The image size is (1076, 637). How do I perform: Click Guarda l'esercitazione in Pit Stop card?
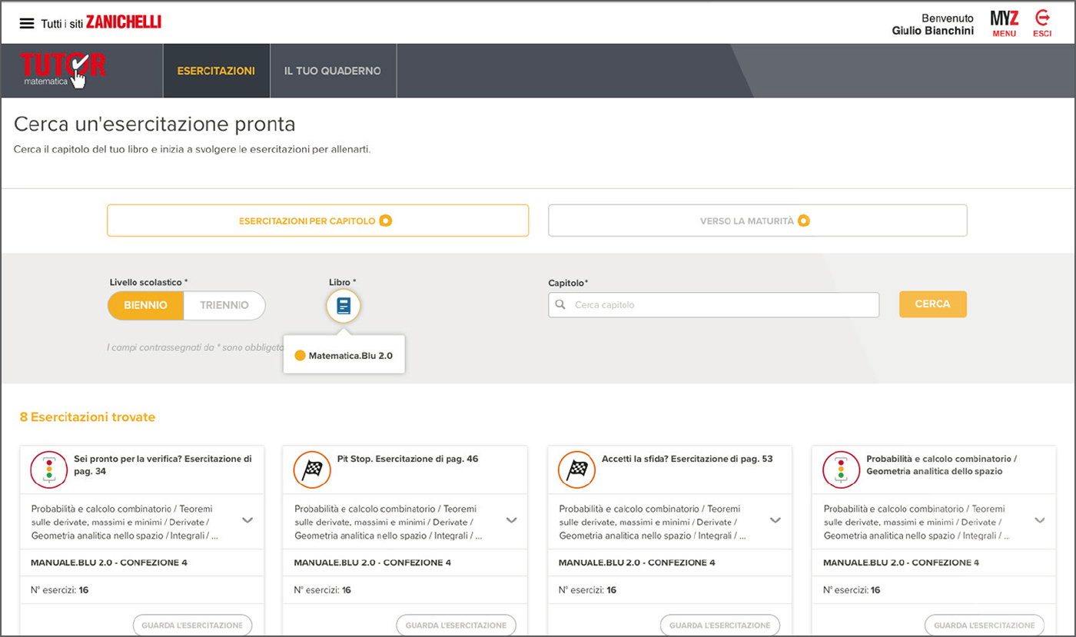click(457, 625)
